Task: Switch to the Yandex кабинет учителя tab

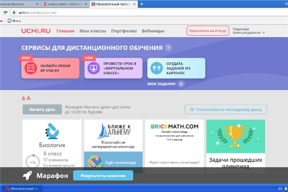Action: 65,4
